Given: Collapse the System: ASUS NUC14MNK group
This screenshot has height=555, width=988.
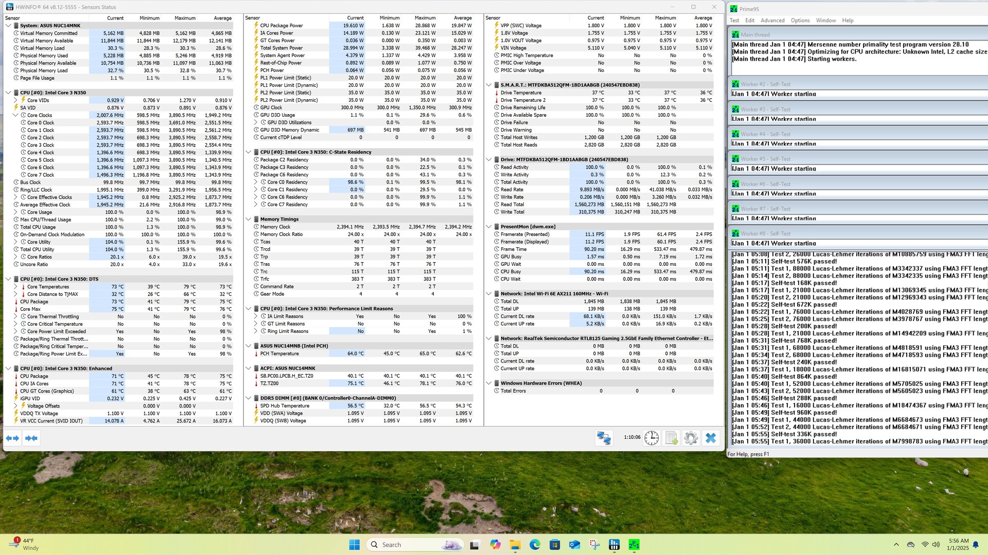Looking at the screenshot, I should 8,25.
